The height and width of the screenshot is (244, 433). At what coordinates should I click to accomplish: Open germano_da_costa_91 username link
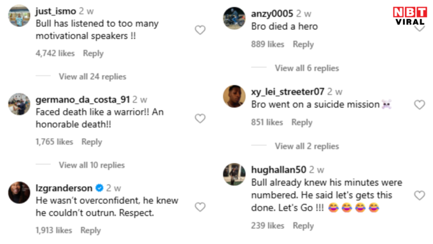point(83,99)
